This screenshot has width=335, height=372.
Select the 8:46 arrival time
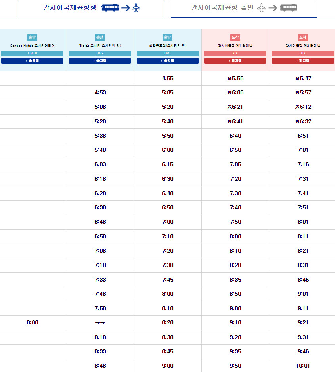[x=303, y=280]
